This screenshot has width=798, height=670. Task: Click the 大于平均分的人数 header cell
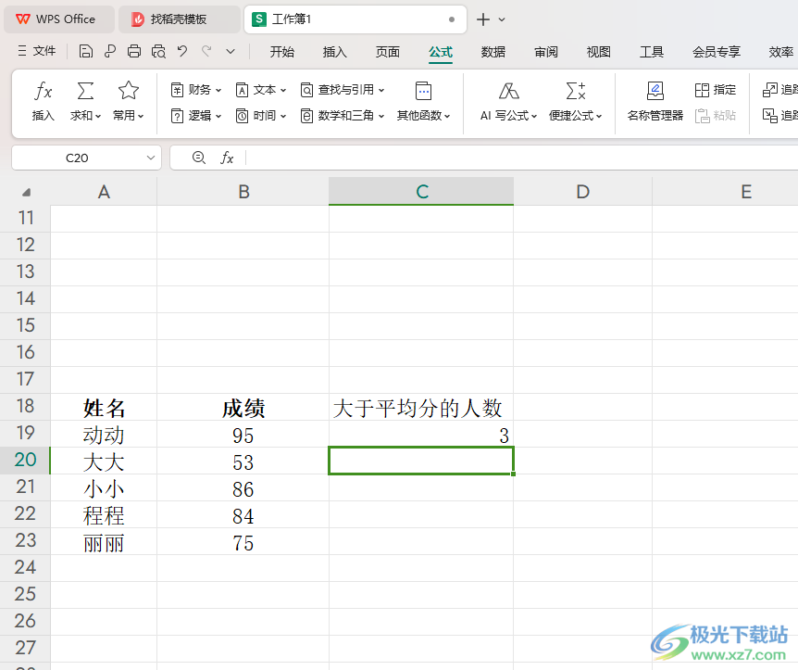421,407
